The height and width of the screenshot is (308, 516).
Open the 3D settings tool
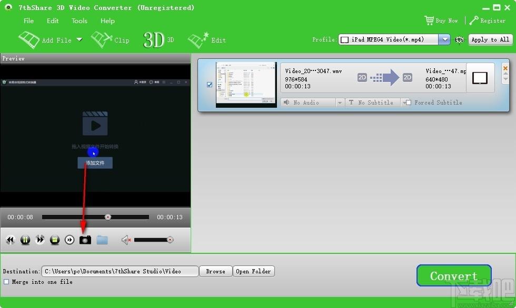(158, 40)
